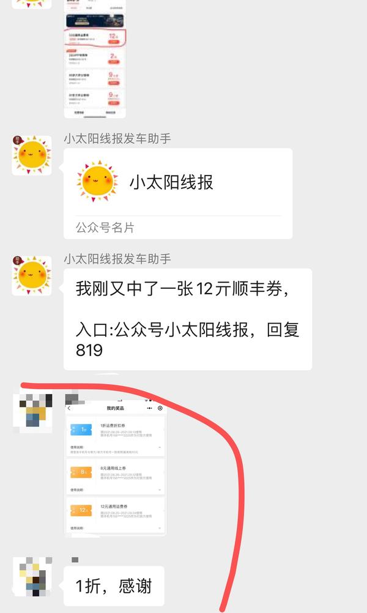Click the circular target icon in the 我的奖品 header
Screen dimensions: 367x613
pos(160,408)
